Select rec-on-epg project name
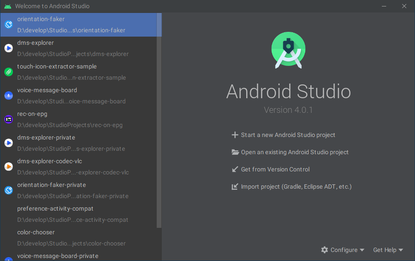 pos(32,114)
